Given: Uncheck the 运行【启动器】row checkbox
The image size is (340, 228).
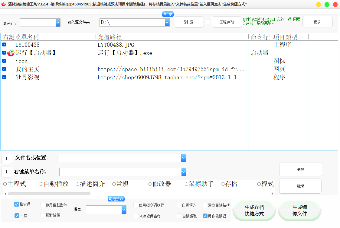Looking at the screenshot, I should (4, 52).
